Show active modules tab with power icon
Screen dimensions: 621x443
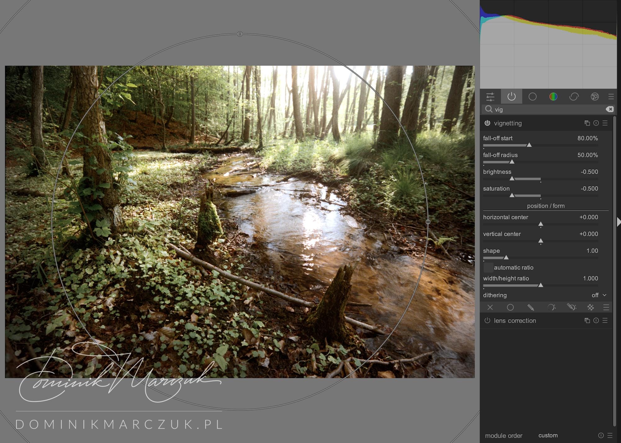point(511,97)
